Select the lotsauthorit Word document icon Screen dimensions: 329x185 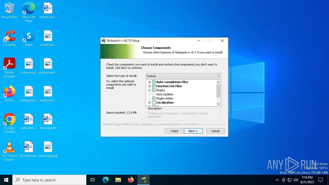tap(29, 150)
